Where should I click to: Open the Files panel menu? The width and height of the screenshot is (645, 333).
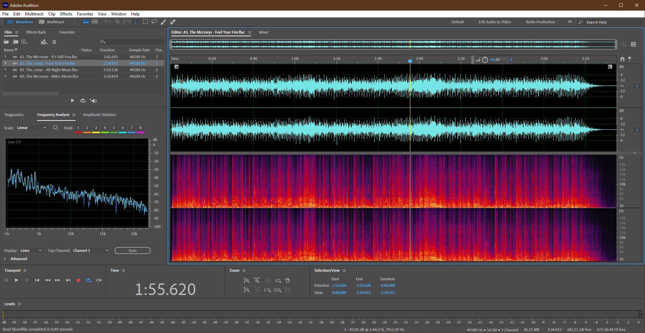coord(17,32)
